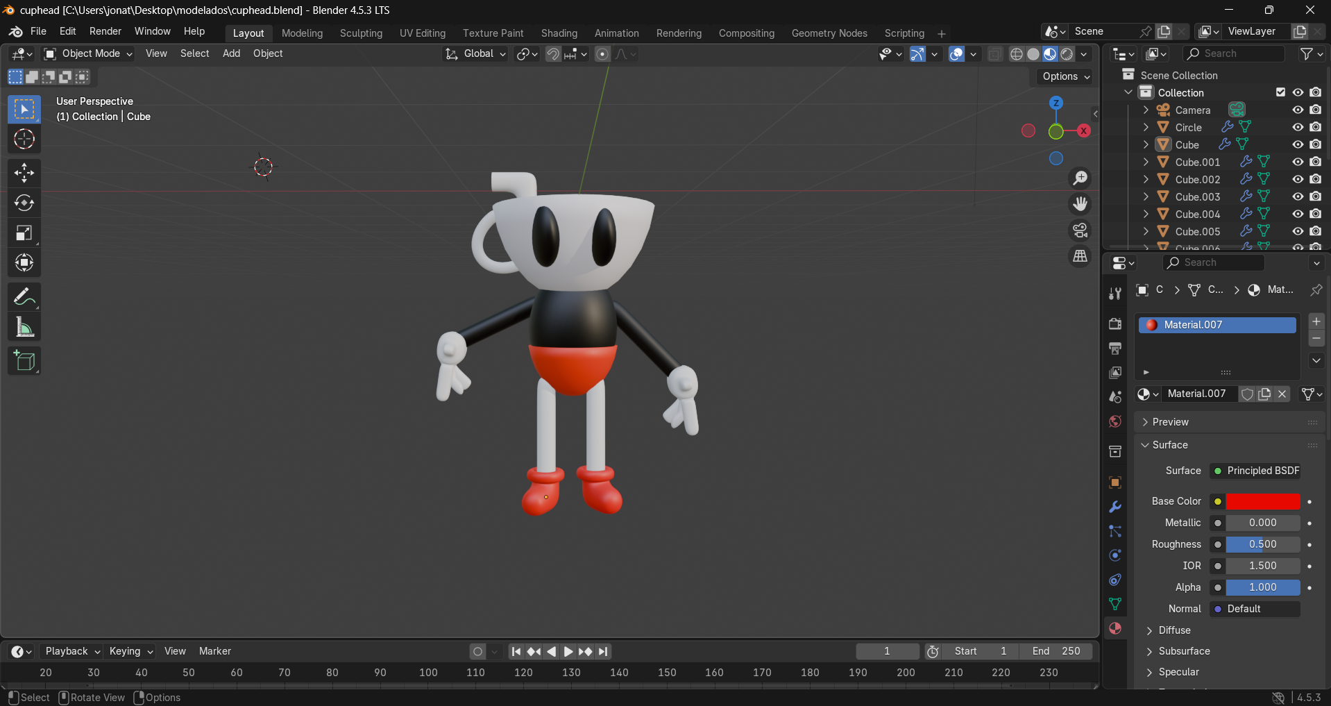Disable the Camera render visibility for Cube.003
1331x706 pixels.
click(1316, 196)
